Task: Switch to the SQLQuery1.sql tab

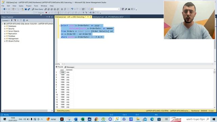Action: 108,17
